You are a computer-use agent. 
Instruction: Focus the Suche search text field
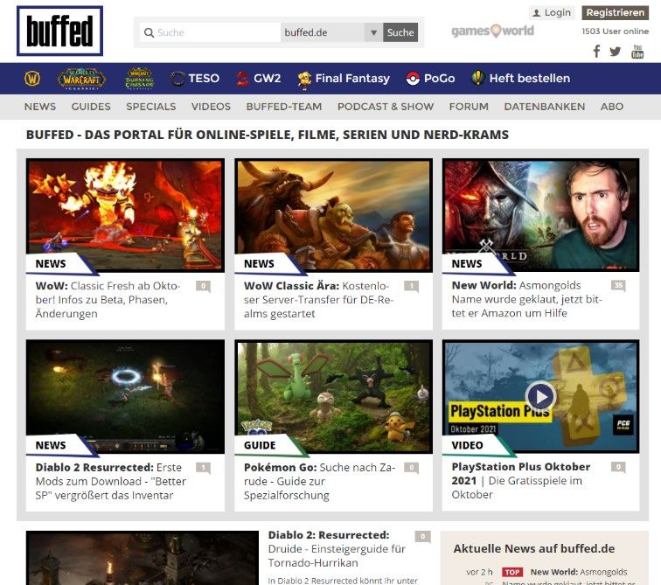pos(210,32)
